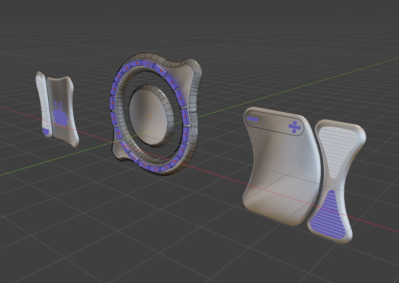The image size is (399, 283).
Task: Select the purple D-pad shape on right panel
Action: click(x=294, y=126)
